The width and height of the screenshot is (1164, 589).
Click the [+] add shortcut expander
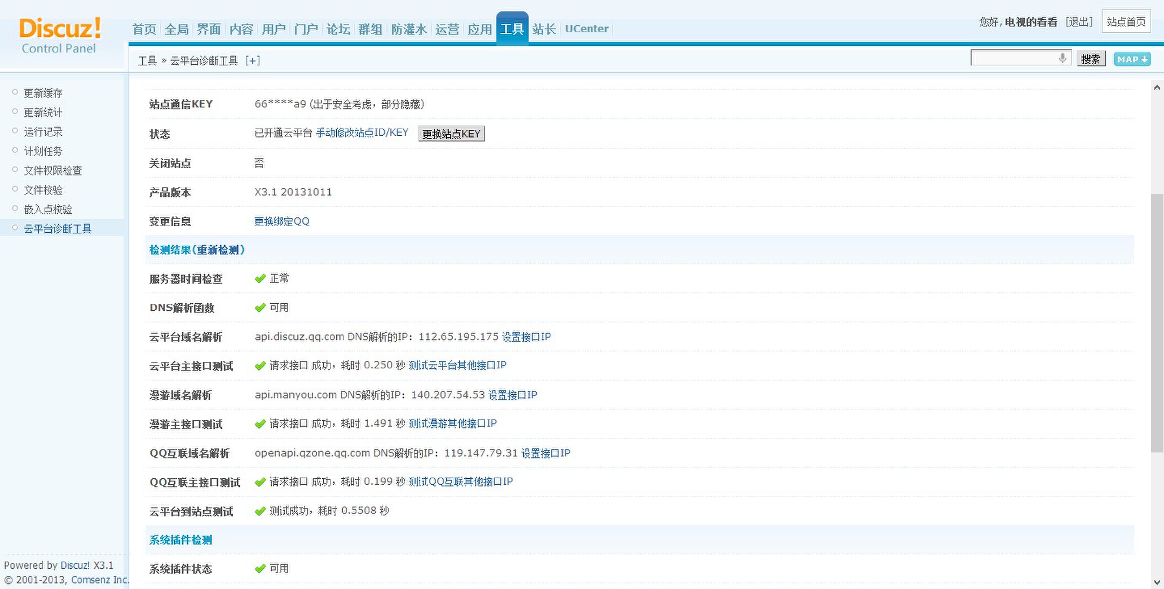click(x=252, y=61)
